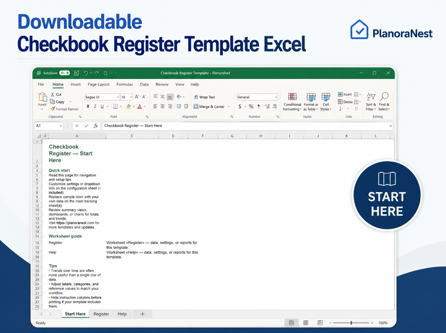Top-align the cell contents
The image size is (446, 333).
click(155, 97)
